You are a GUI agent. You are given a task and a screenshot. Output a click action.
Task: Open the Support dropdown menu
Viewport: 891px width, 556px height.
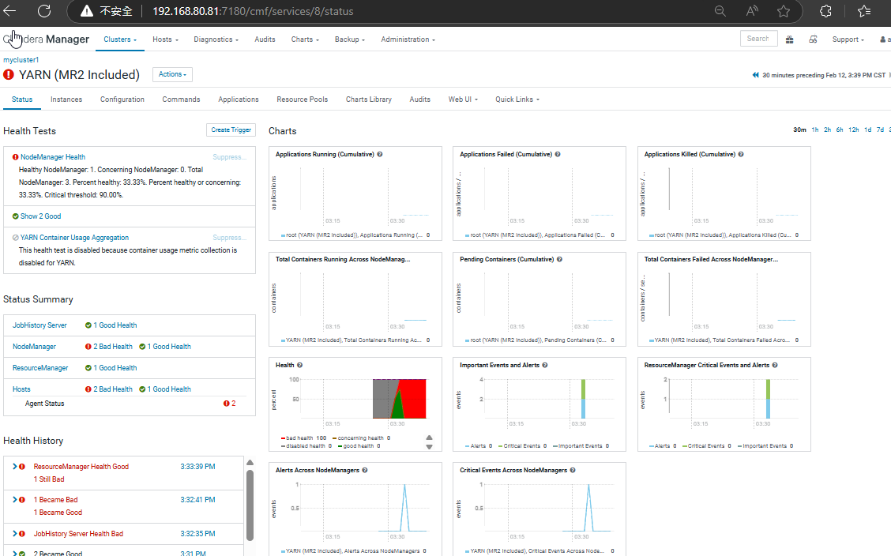pyautogui.click(x=848, y=39)
